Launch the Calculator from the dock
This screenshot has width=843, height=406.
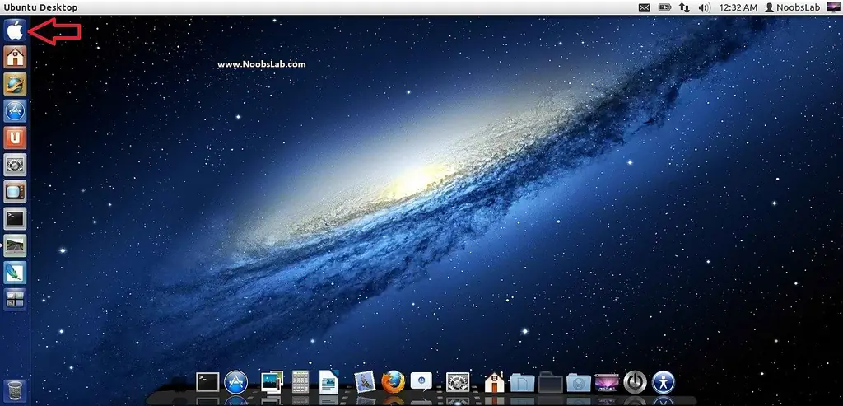click(x=300, y=382)
